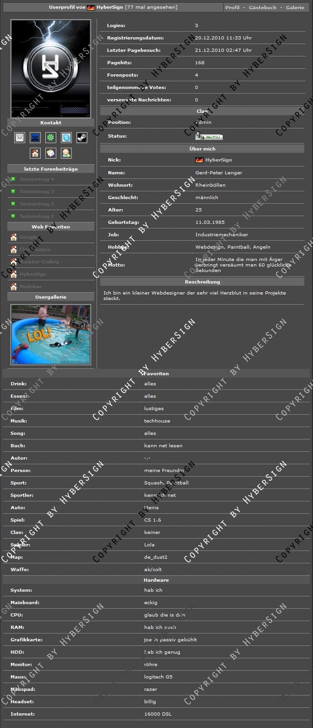
Task: Add user as buddy icon
Action: 66,153
